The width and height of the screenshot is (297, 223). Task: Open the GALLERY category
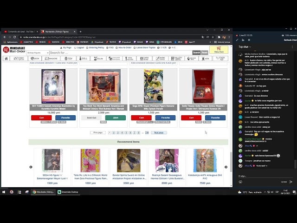(x=176, y=59)
